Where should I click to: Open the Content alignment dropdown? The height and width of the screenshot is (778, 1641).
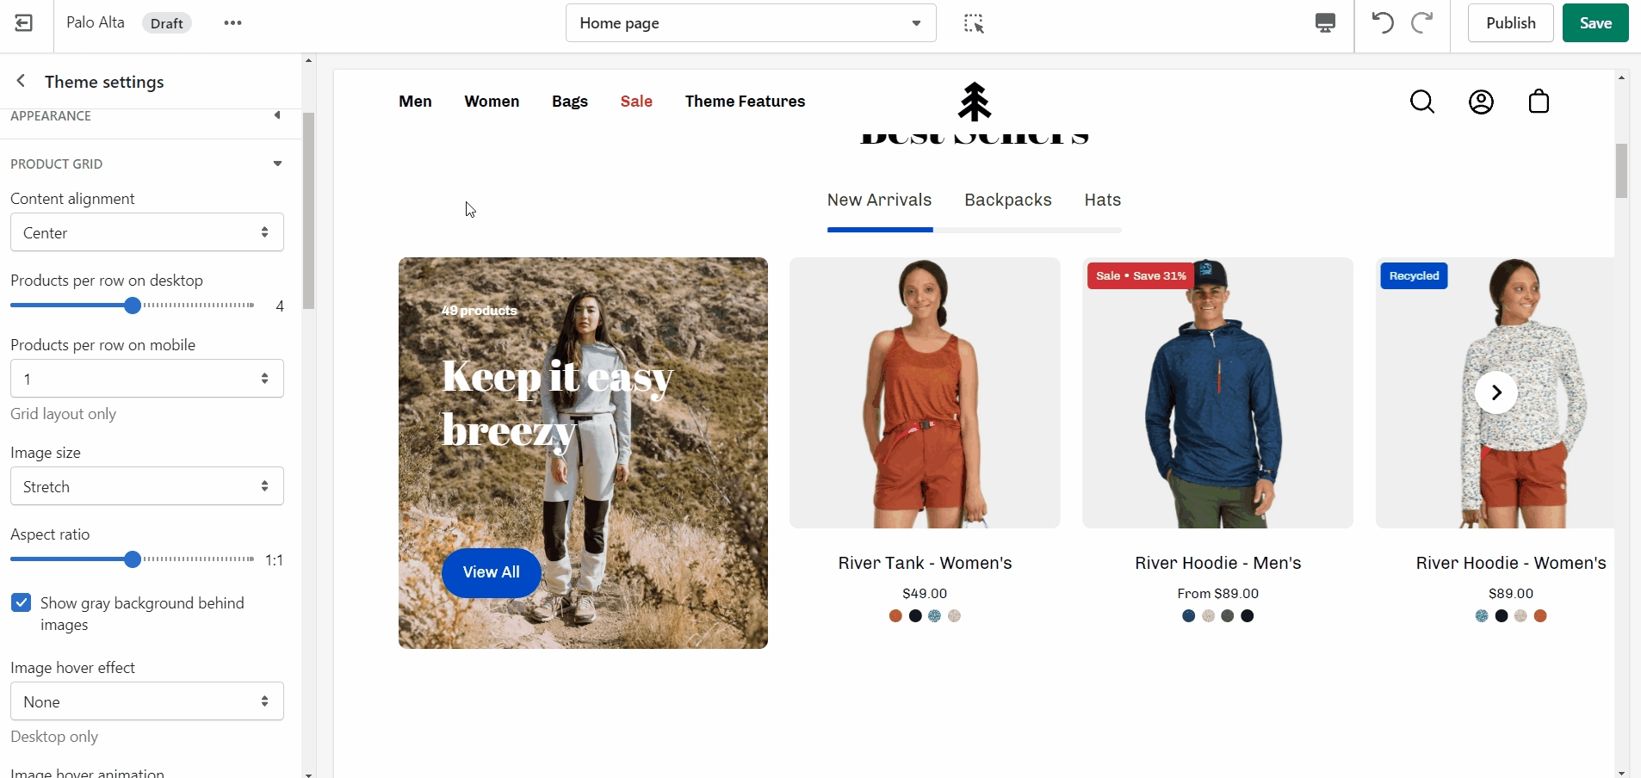(x=147, y=232)
